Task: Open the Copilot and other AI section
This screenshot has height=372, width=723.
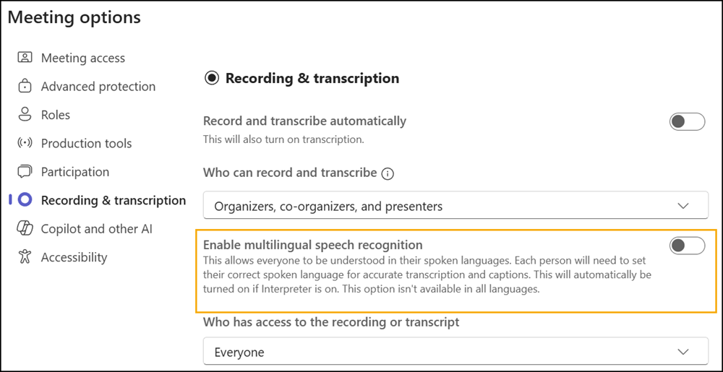Action: pyautogui.click(x=96, y=229)
